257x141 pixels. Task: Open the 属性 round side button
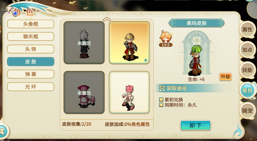(x=247, y=30)
